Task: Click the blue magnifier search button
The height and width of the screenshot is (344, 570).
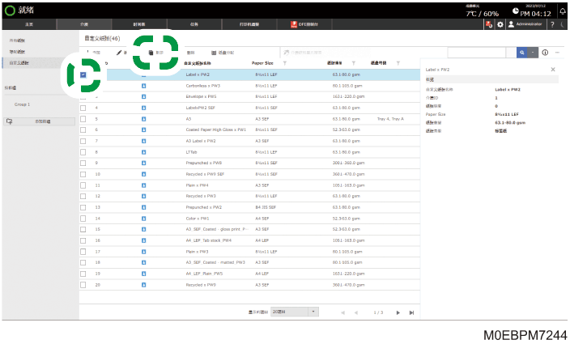Action: [522, 53]
